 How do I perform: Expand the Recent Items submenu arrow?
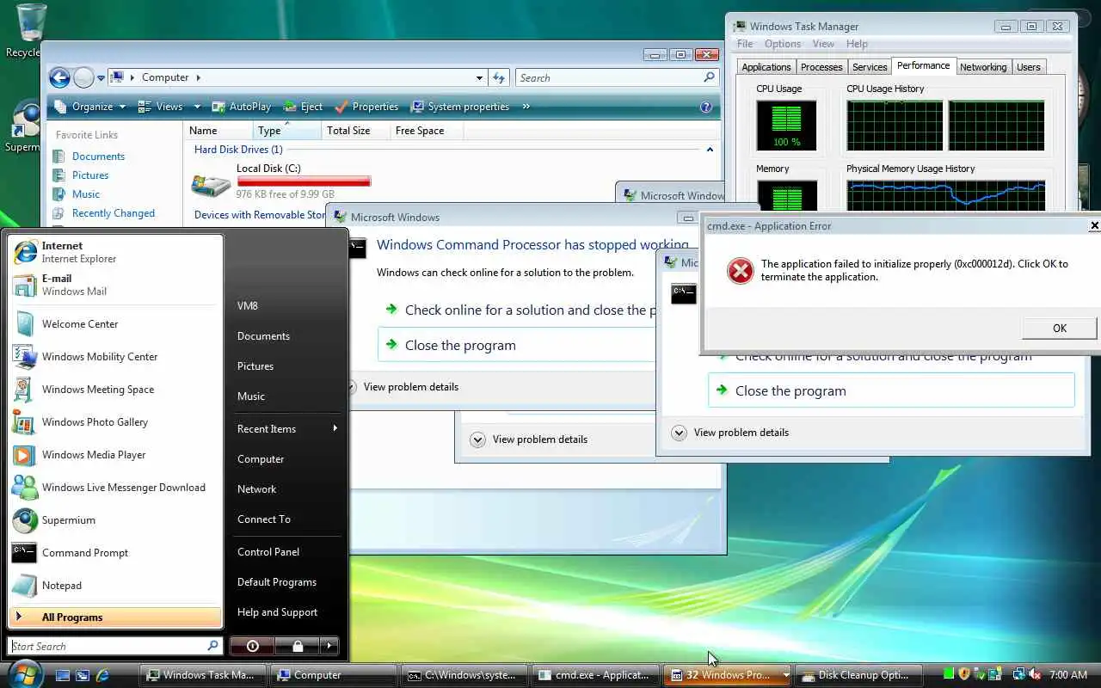(x=335, y=428)
